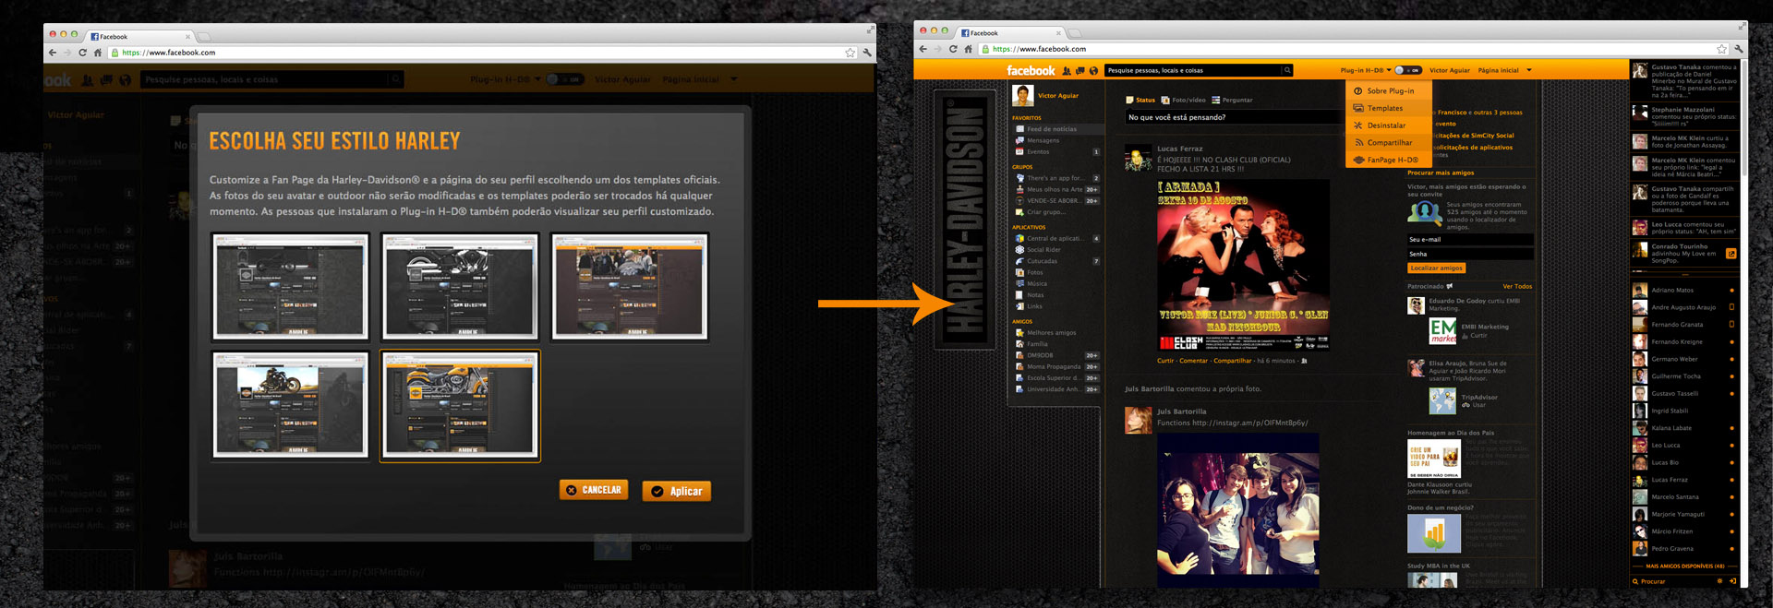Select the yellow motorcycle template thumbnail
This screenshot has width=1773, height=608.
[460, 405]
